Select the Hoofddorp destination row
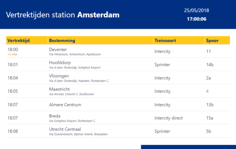The width and height of the screenshot is (236, 149). (x=118, y=65)
